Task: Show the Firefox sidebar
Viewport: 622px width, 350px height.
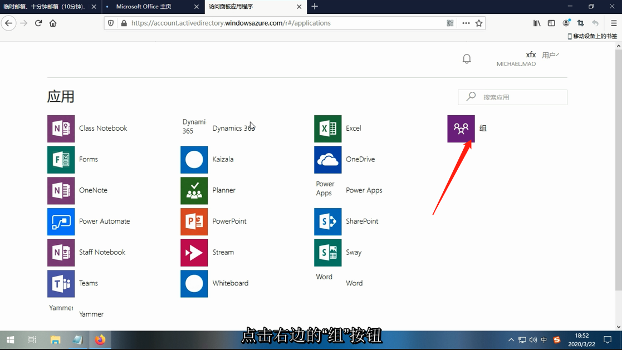Action: tap(551, 23)
